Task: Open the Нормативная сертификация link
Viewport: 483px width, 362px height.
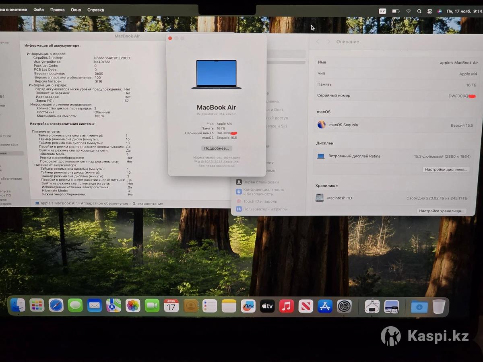Action: 217,158
